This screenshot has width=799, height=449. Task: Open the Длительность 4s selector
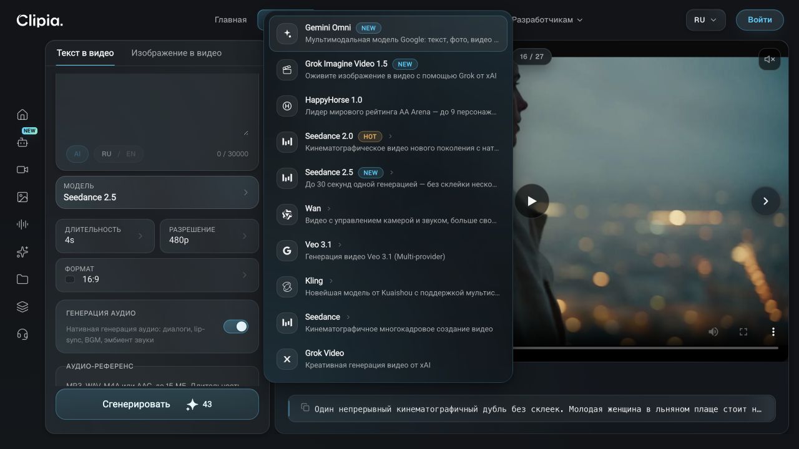point(105,236)
